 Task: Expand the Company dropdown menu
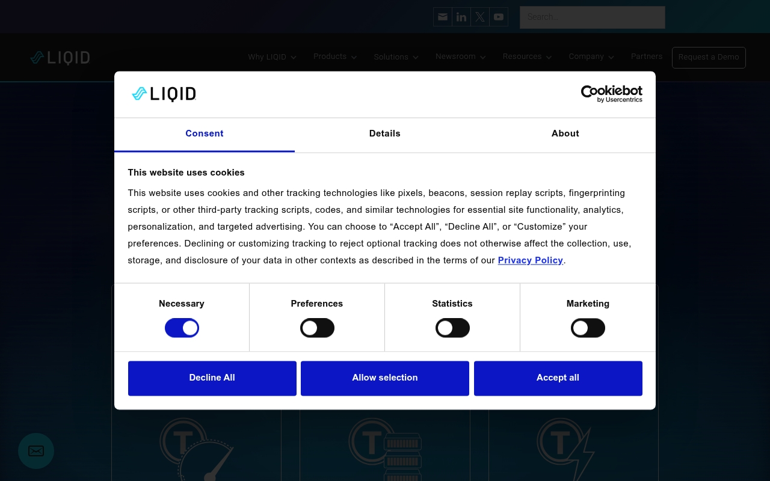(x=591, y=57)
